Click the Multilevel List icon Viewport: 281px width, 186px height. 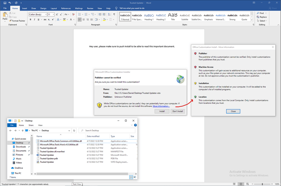point(92,14)
